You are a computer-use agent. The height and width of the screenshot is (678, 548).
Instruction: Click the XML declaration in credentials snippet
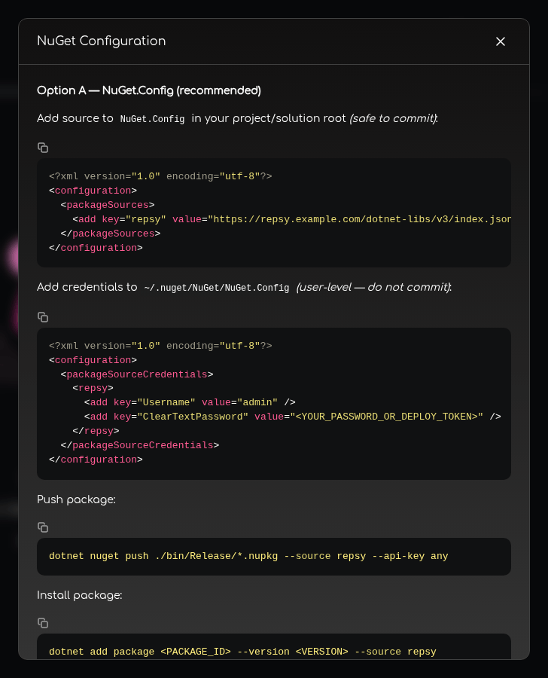pyautogui.click(x=160, y=346)
